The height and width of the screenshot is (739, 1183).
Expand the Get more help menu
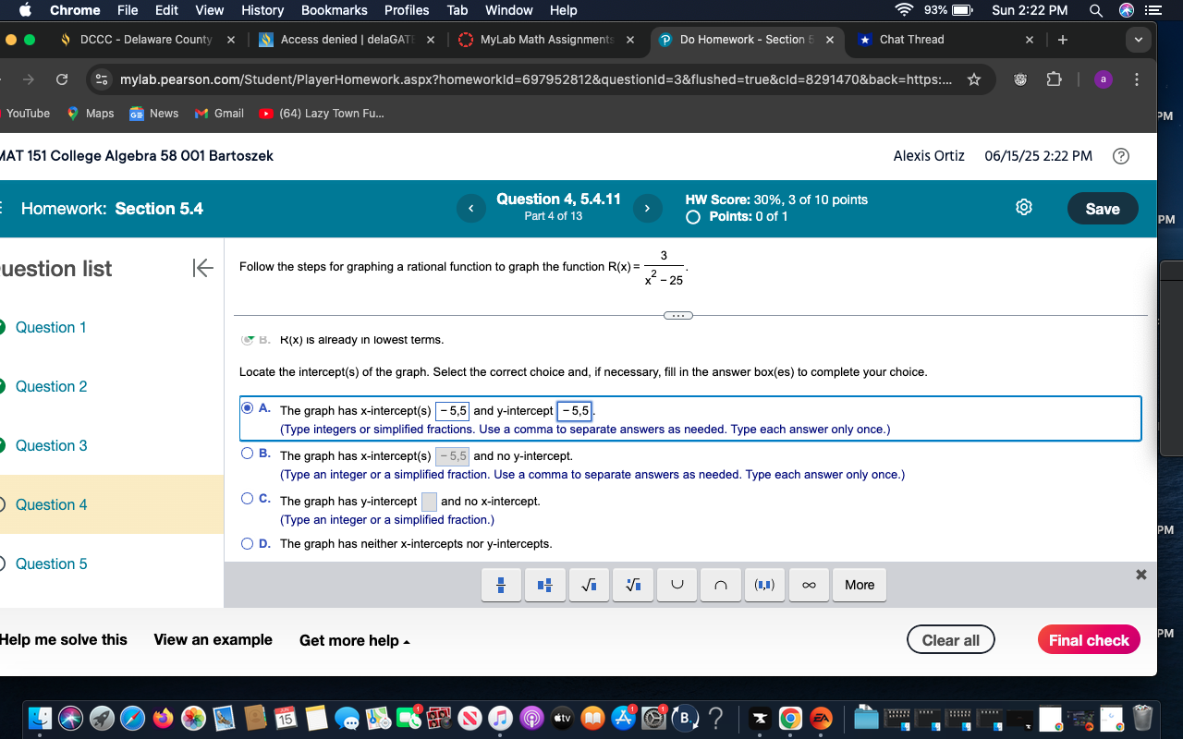click(354, 639)
